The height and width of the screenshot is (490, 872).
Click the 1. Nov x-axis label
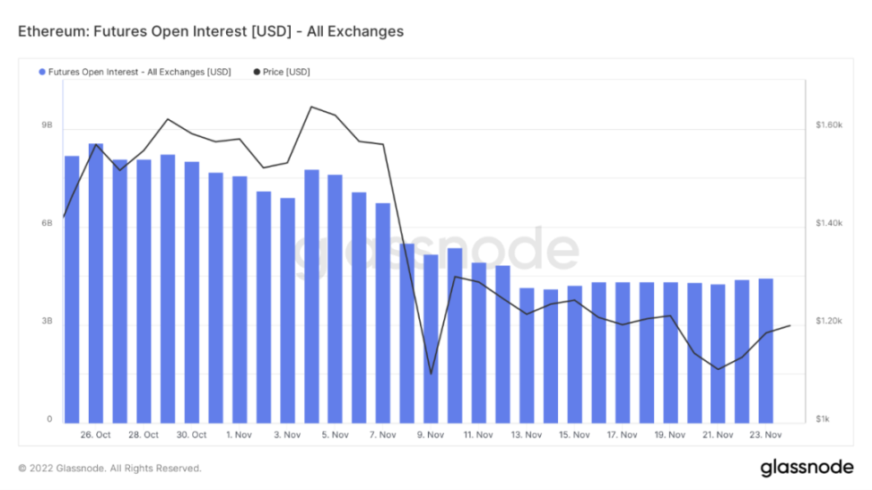pos(240,435)
